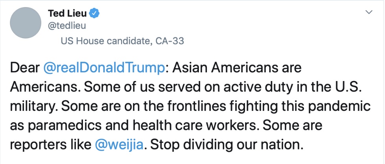The height and width of the screenshot is (164, 385).
Task: Open Ted Lieu's profile picture
Action: [x=26, y=22]
